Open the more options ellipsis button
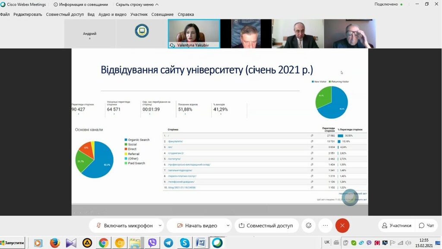 point(325,225)
